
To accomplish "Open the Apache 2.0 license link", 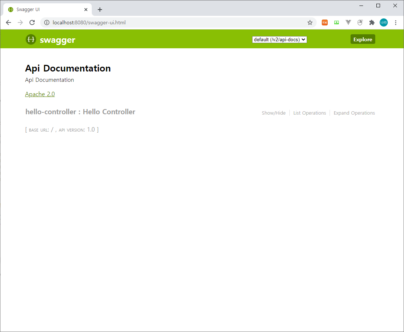I will click(x=40, y=94).
